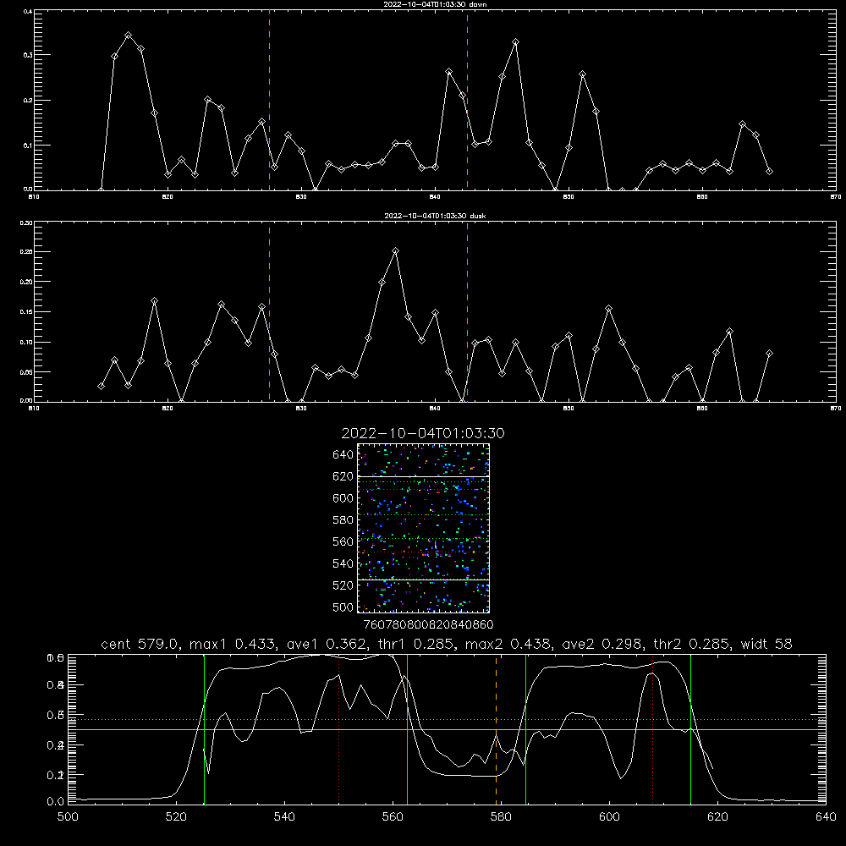Click the first green dashed line in dusk plot

tap(269, 312)
